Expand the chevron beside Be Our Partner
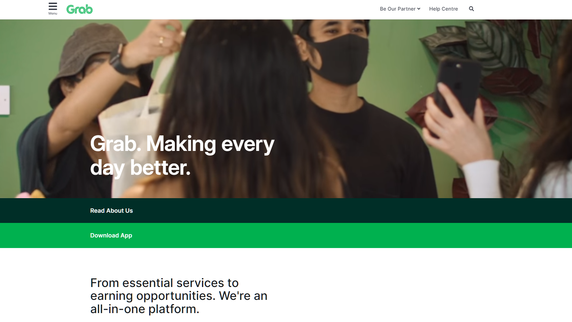Image resolution: width=572 pixels, height=322 pixels. [x=419, y=9]
